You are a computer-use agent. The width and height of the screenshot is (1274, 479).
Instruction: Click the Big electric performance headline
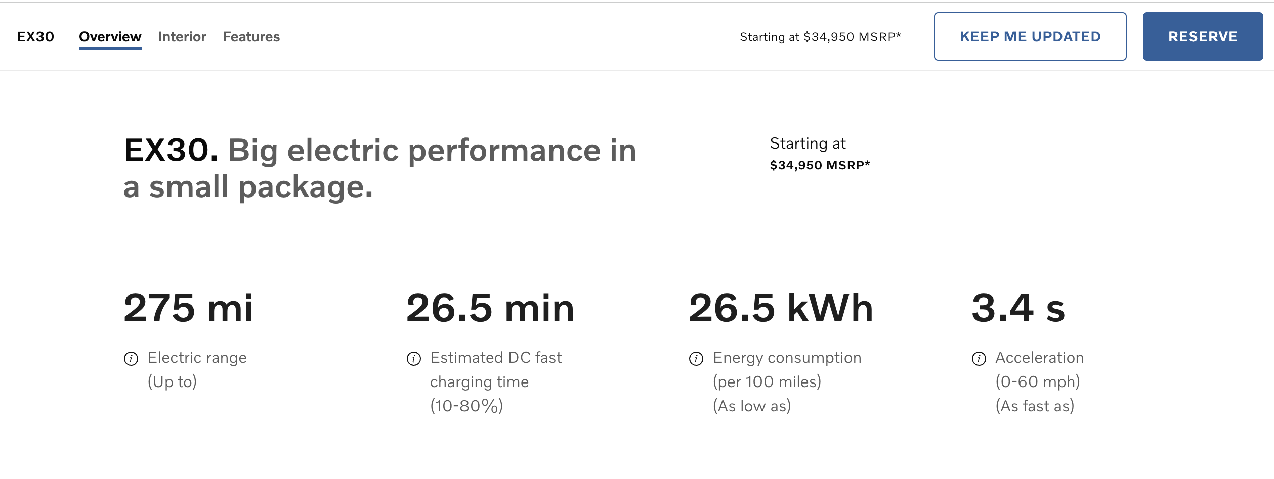point(379,168)
